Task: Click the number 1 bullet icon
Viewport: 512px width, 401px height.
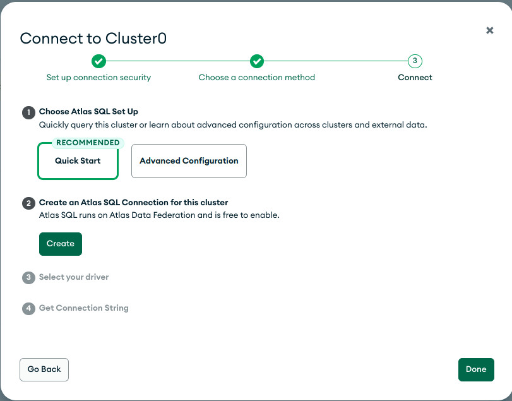Action: pos(29,112)
